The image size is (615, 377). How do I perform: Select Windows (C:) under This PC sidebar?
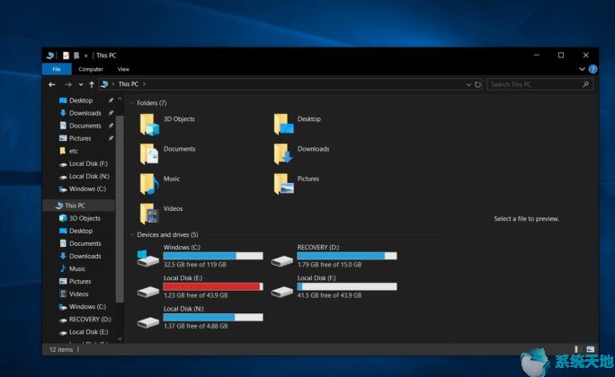tap(82, 306)
